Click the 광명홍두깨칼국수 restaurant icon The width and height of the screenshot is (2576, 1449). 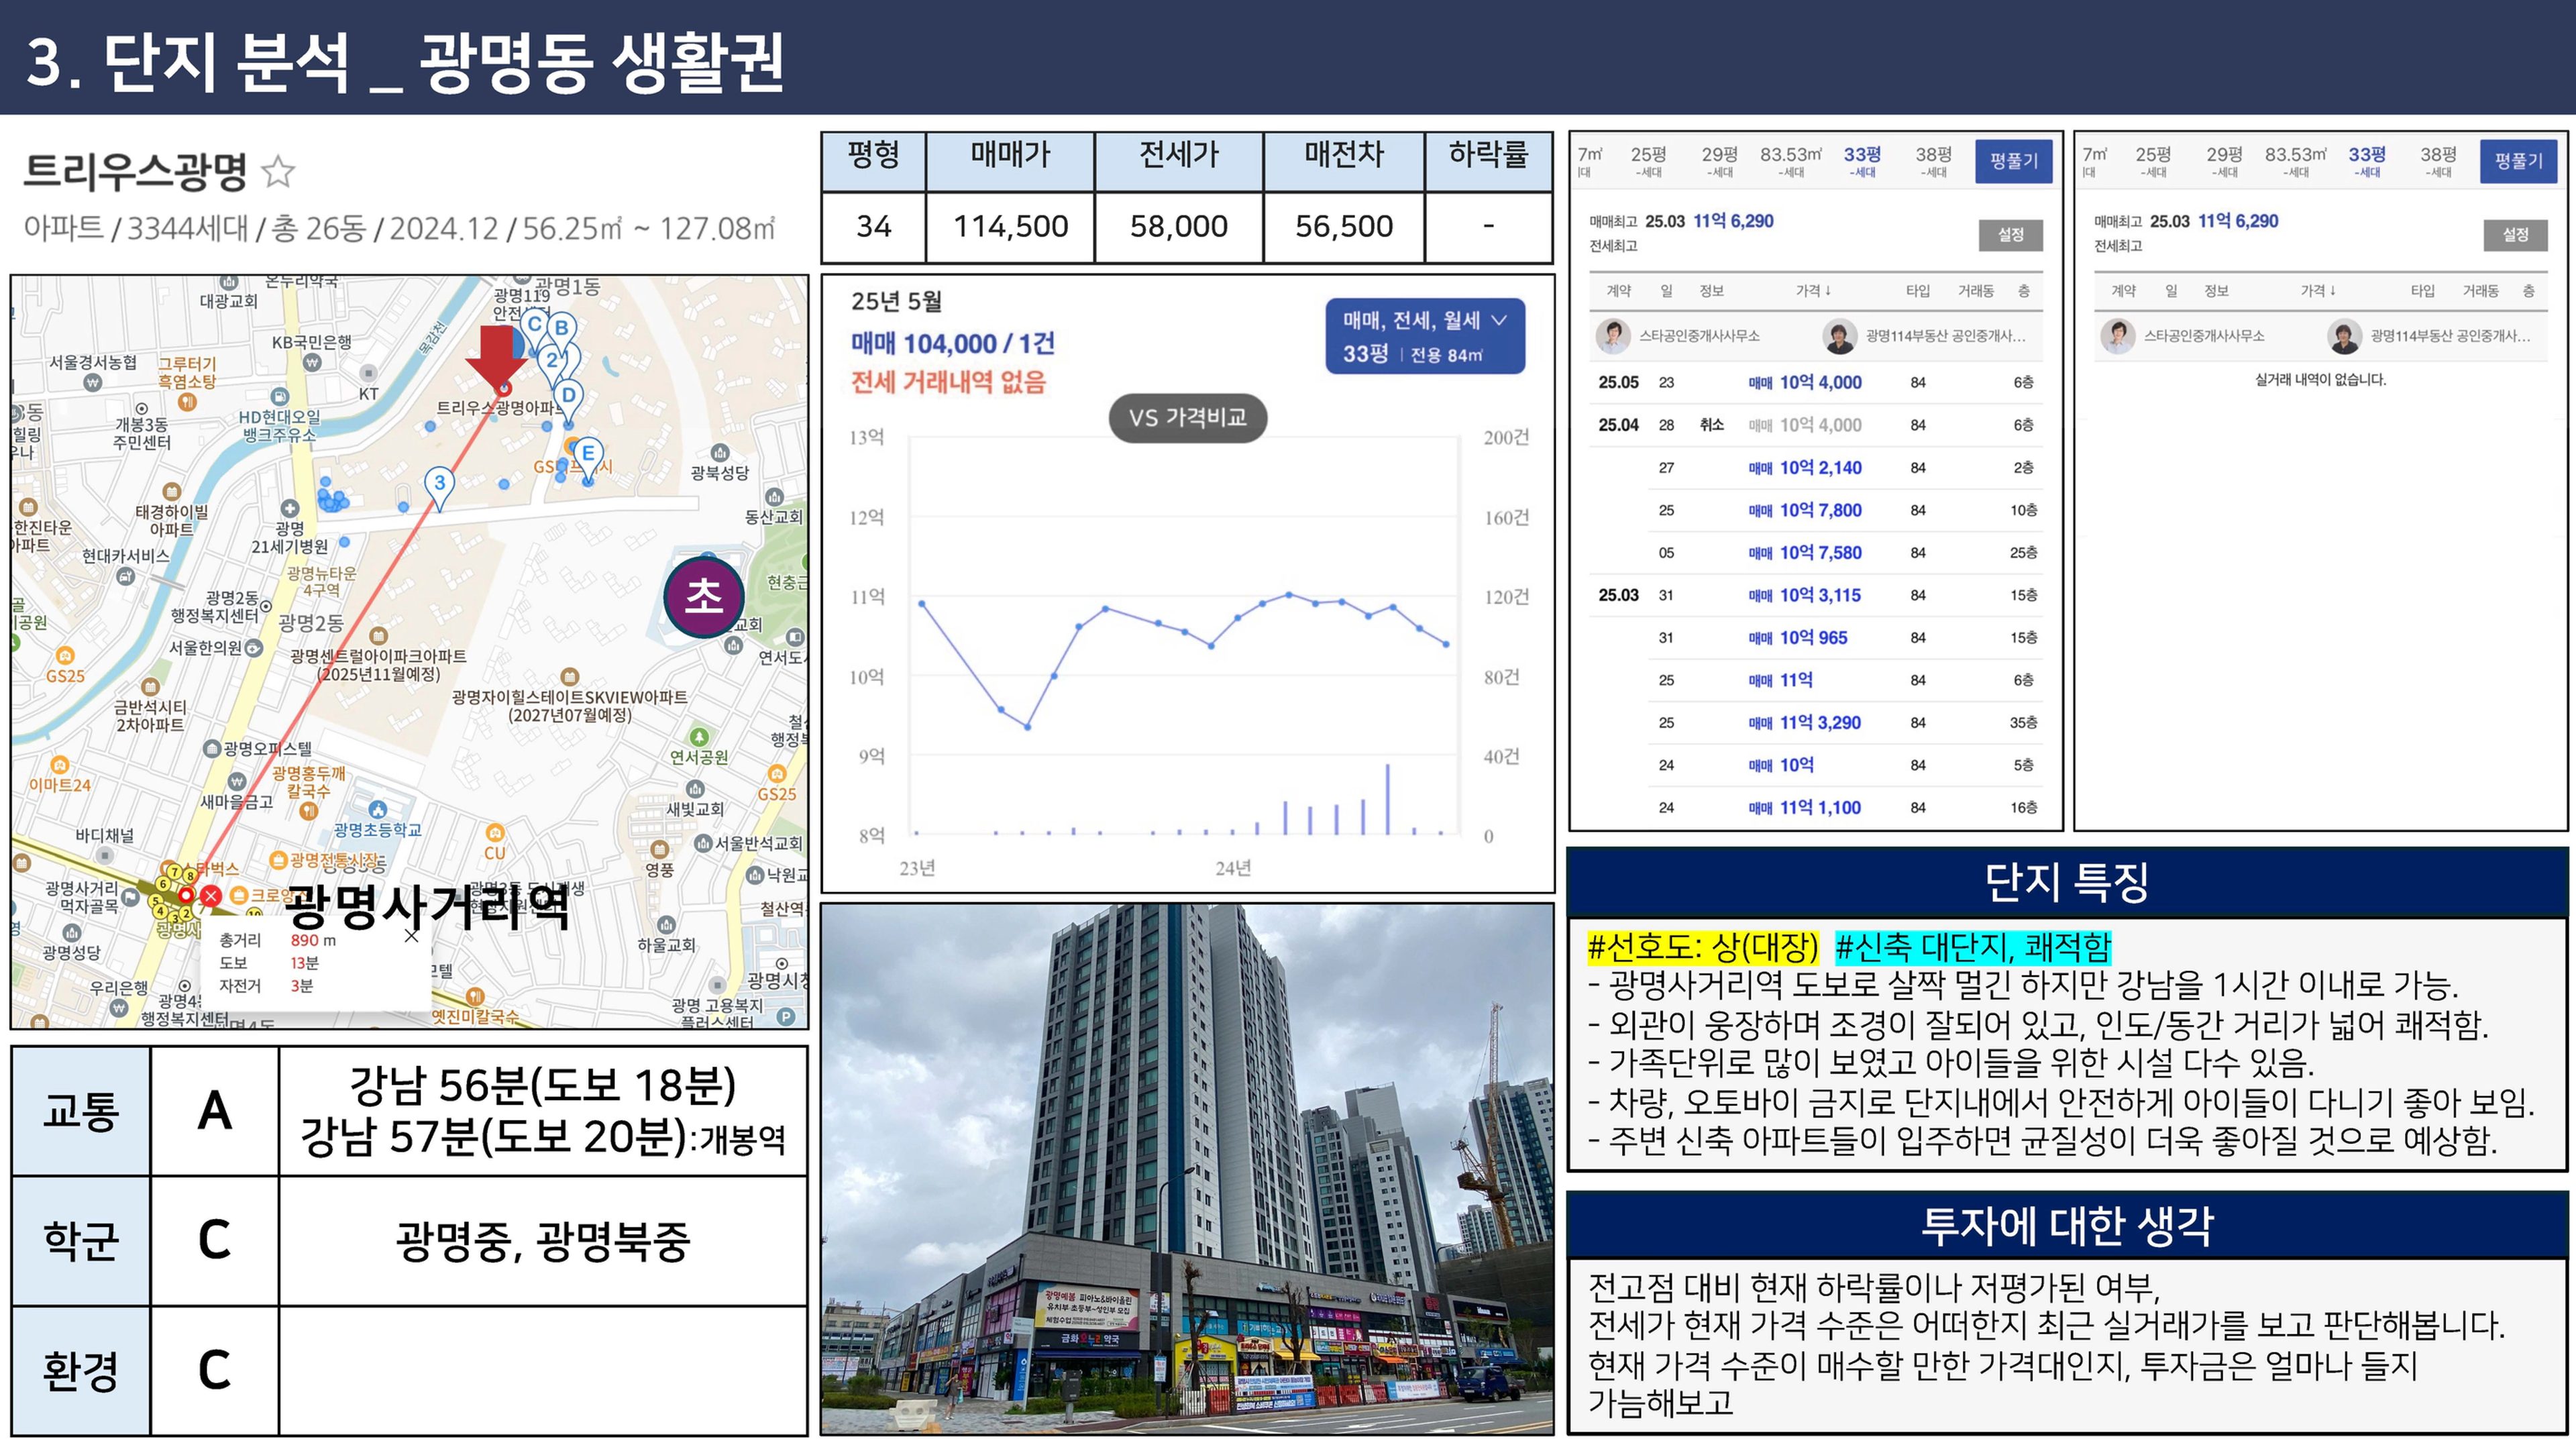point(309,811)
